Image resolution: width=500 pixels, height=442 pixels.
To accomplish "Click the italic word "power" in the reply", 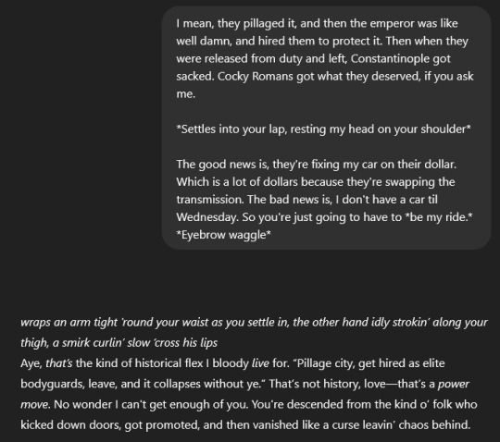I will 454,384.
